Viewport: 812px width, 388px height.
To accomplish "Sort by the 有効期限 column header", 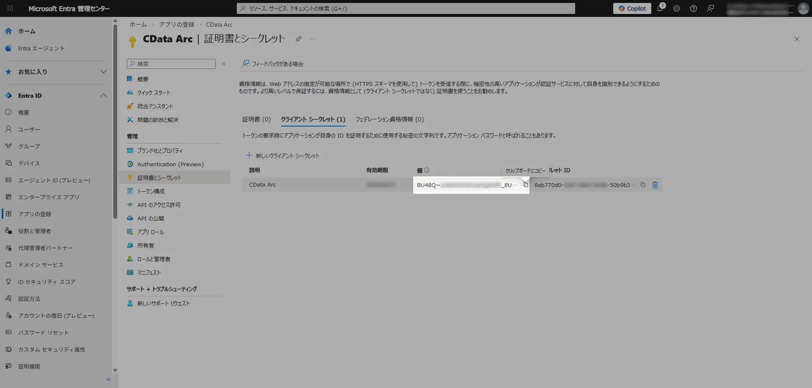I will pos(377,170).
